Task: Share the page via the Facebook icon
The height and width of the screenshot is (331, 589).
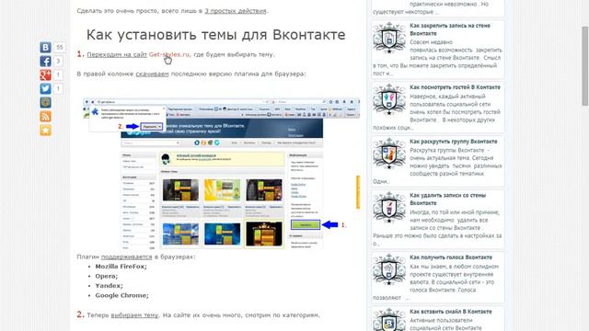Action: tap(45, 62)
